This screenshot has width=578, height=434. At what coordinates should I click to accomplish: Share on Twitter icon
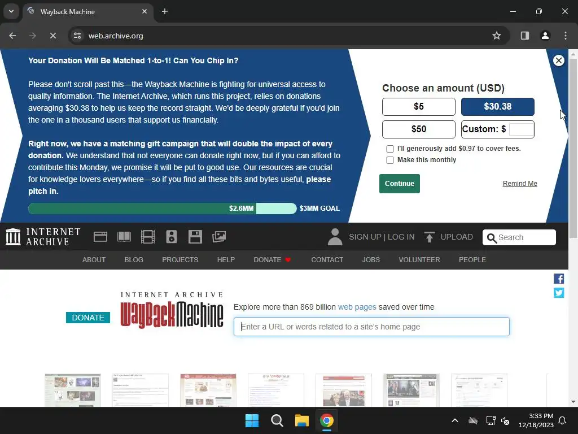tap(558, 293)
